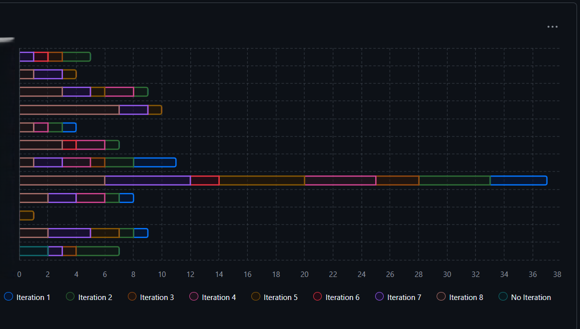Select the blue bar segment ending at 11
This screenshot has height=329, width=580.
(155, 162)
